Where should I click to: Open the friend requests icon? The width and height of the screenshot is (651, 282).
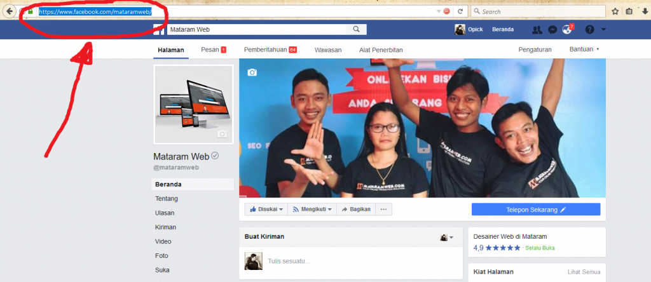(537, 29)
